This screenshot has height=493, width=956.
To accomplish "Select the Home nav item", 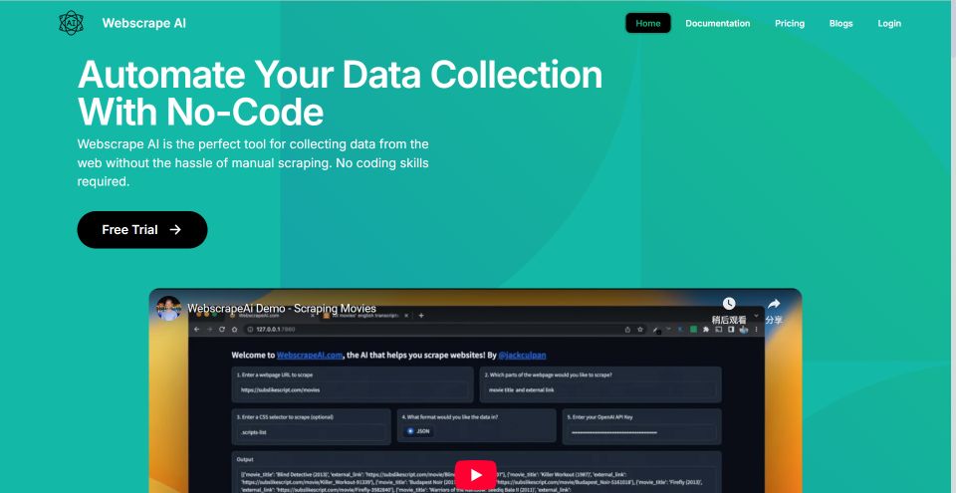I will (x=648, y=23).
